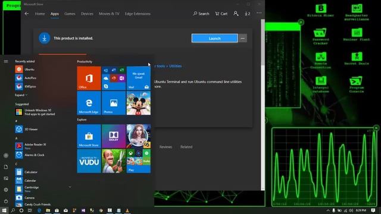
Task: Open taskbar search magnifier
Action: (x=13, y=210)
